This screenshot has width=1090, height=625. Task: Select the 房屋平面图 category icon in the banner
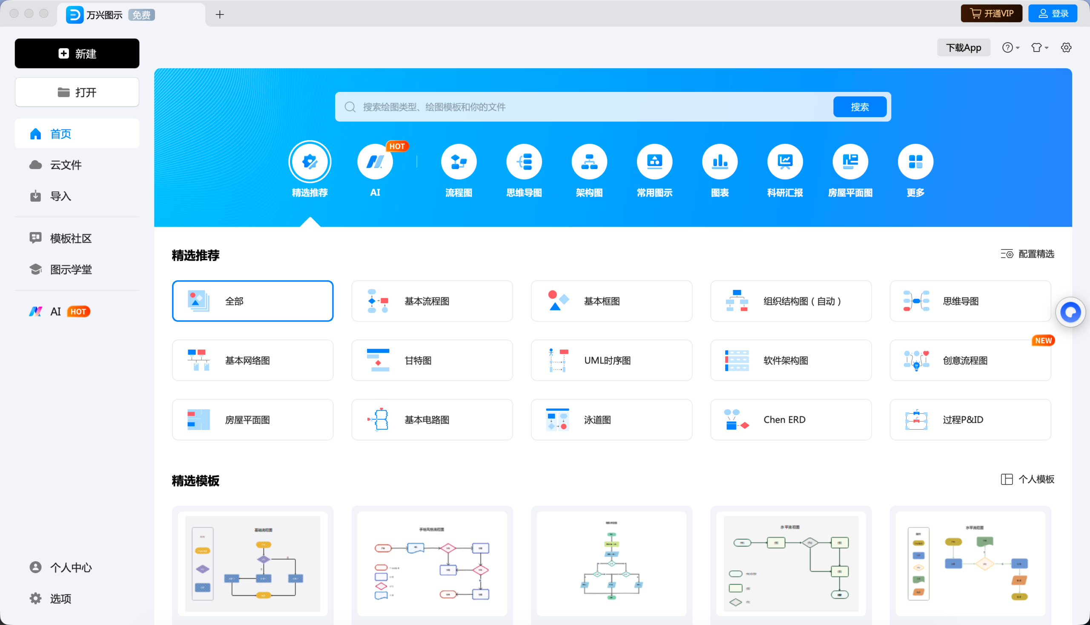coord(850,162)
